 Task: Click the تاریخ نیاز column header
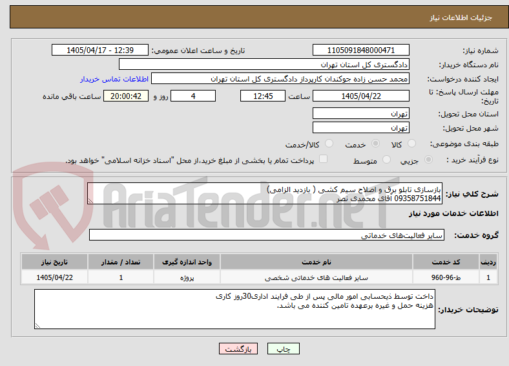click(x=54, y=262)
